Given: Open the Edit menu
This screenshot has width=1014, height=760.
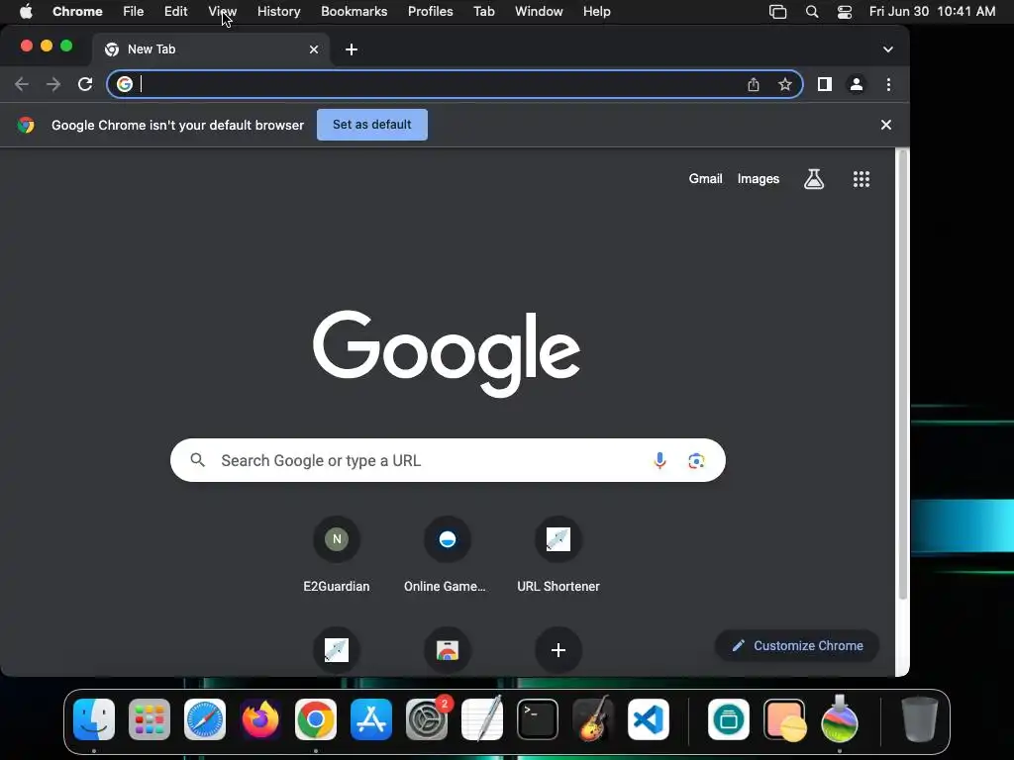Looking at the screenshot, I should point(175,12).
